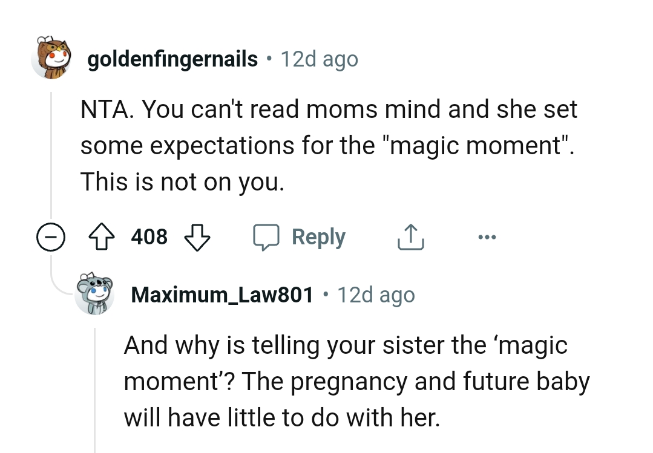This screenshot has height=453, width=653.
Task: Click the 12d ago timestamp on the top comment
Action: click(x=319, y=59)
